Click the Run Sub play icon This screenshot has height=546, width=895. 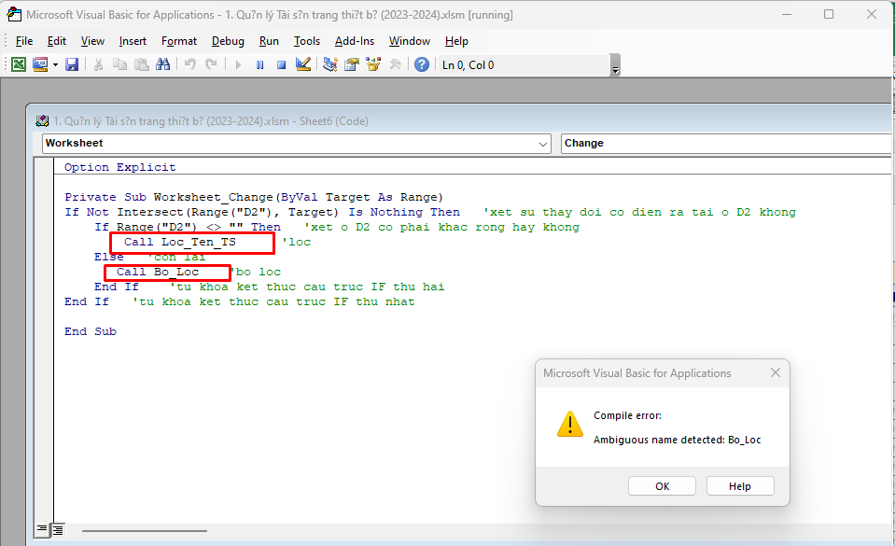pyautogui.click(x=238, y=64)
